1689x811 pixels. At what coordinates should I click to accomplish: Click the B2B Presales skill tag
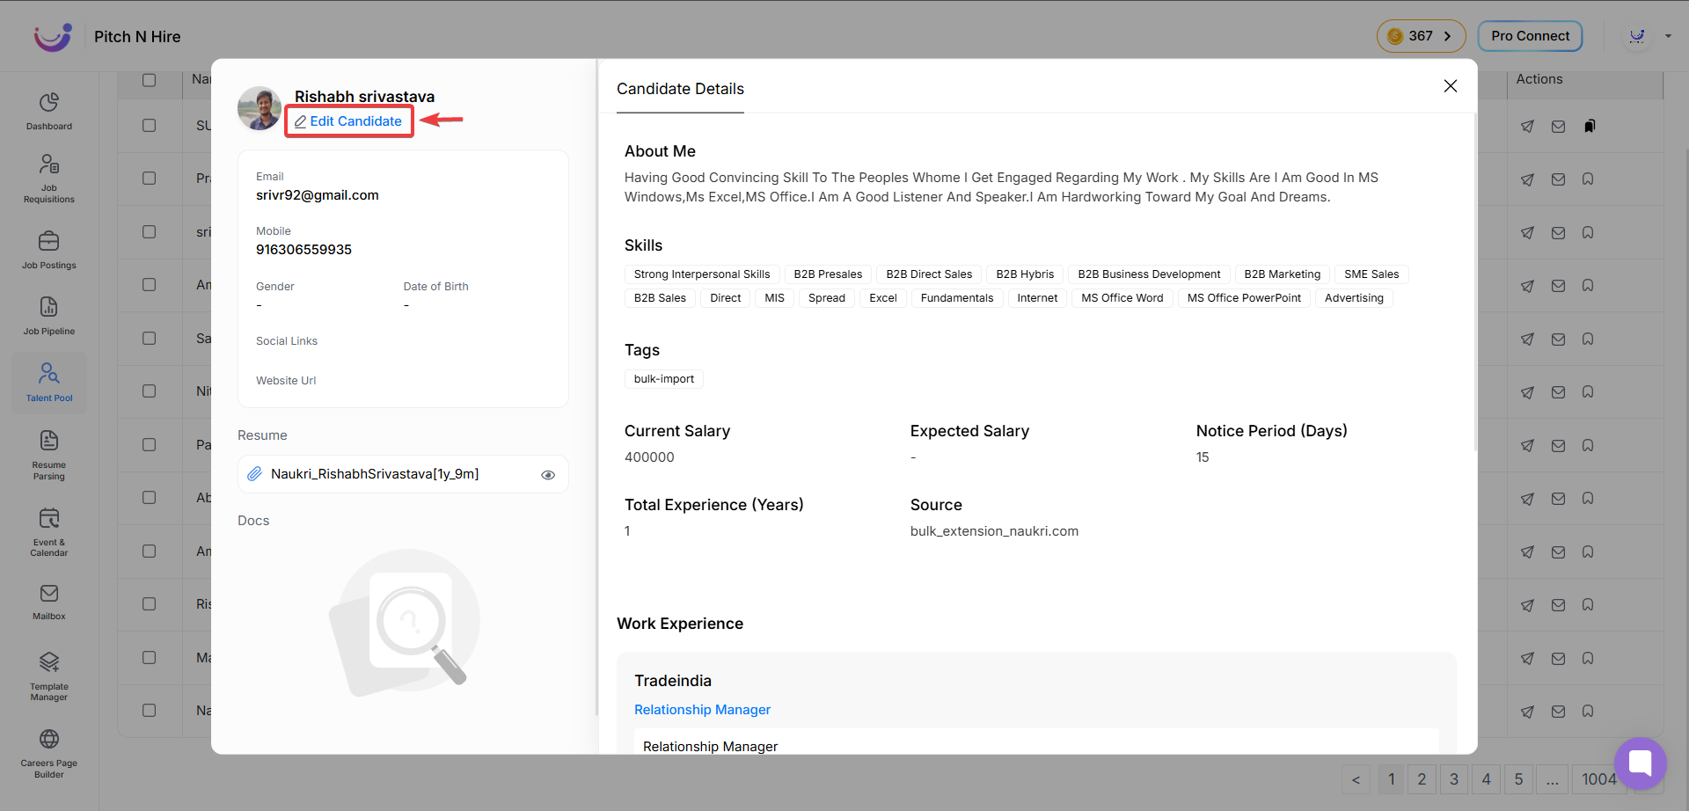tap(828, 274)
